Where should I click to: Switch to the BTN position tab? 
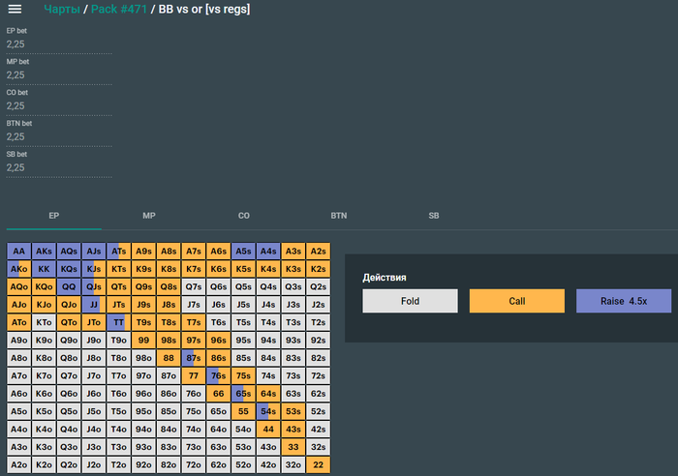pyautogui.click(x=339, y=216)
